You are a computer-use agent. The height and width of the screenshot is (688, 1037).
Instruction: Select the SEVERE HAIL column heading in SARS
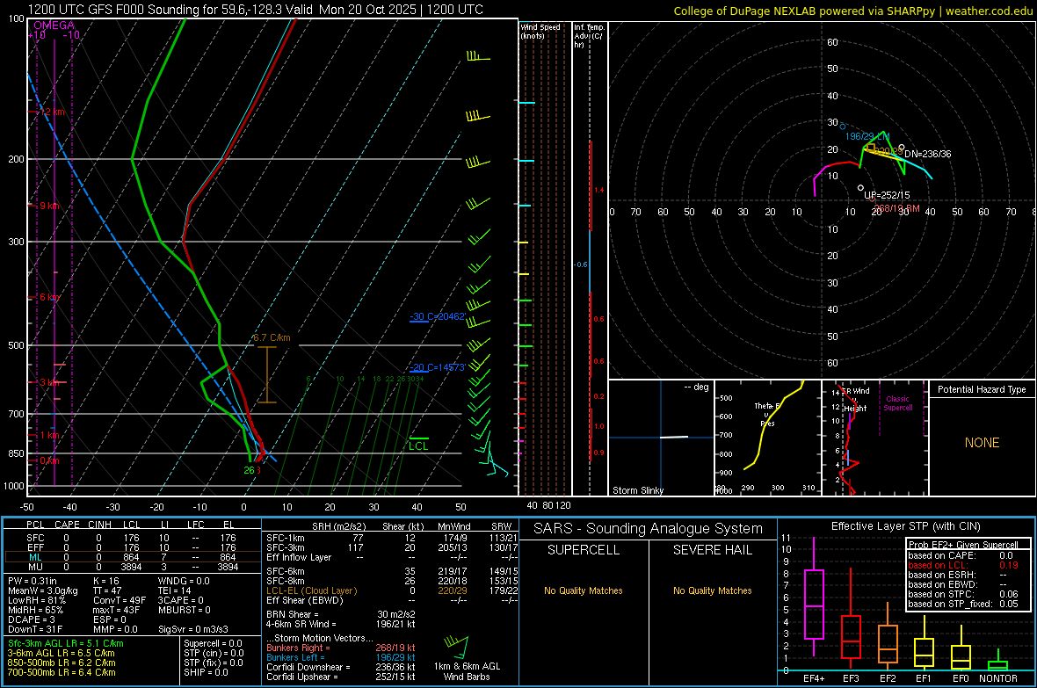(712, 550)
